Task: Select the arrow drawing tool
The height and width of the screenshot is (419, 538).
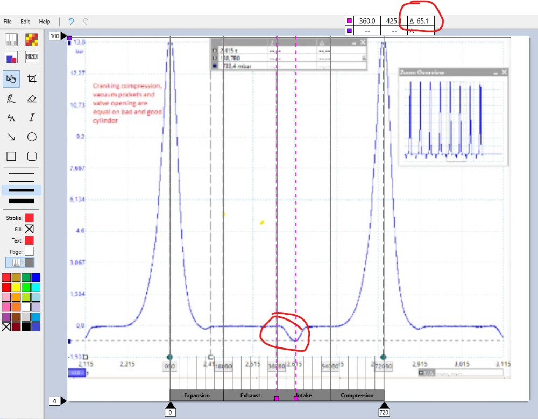Action: [x=11, y=137]
